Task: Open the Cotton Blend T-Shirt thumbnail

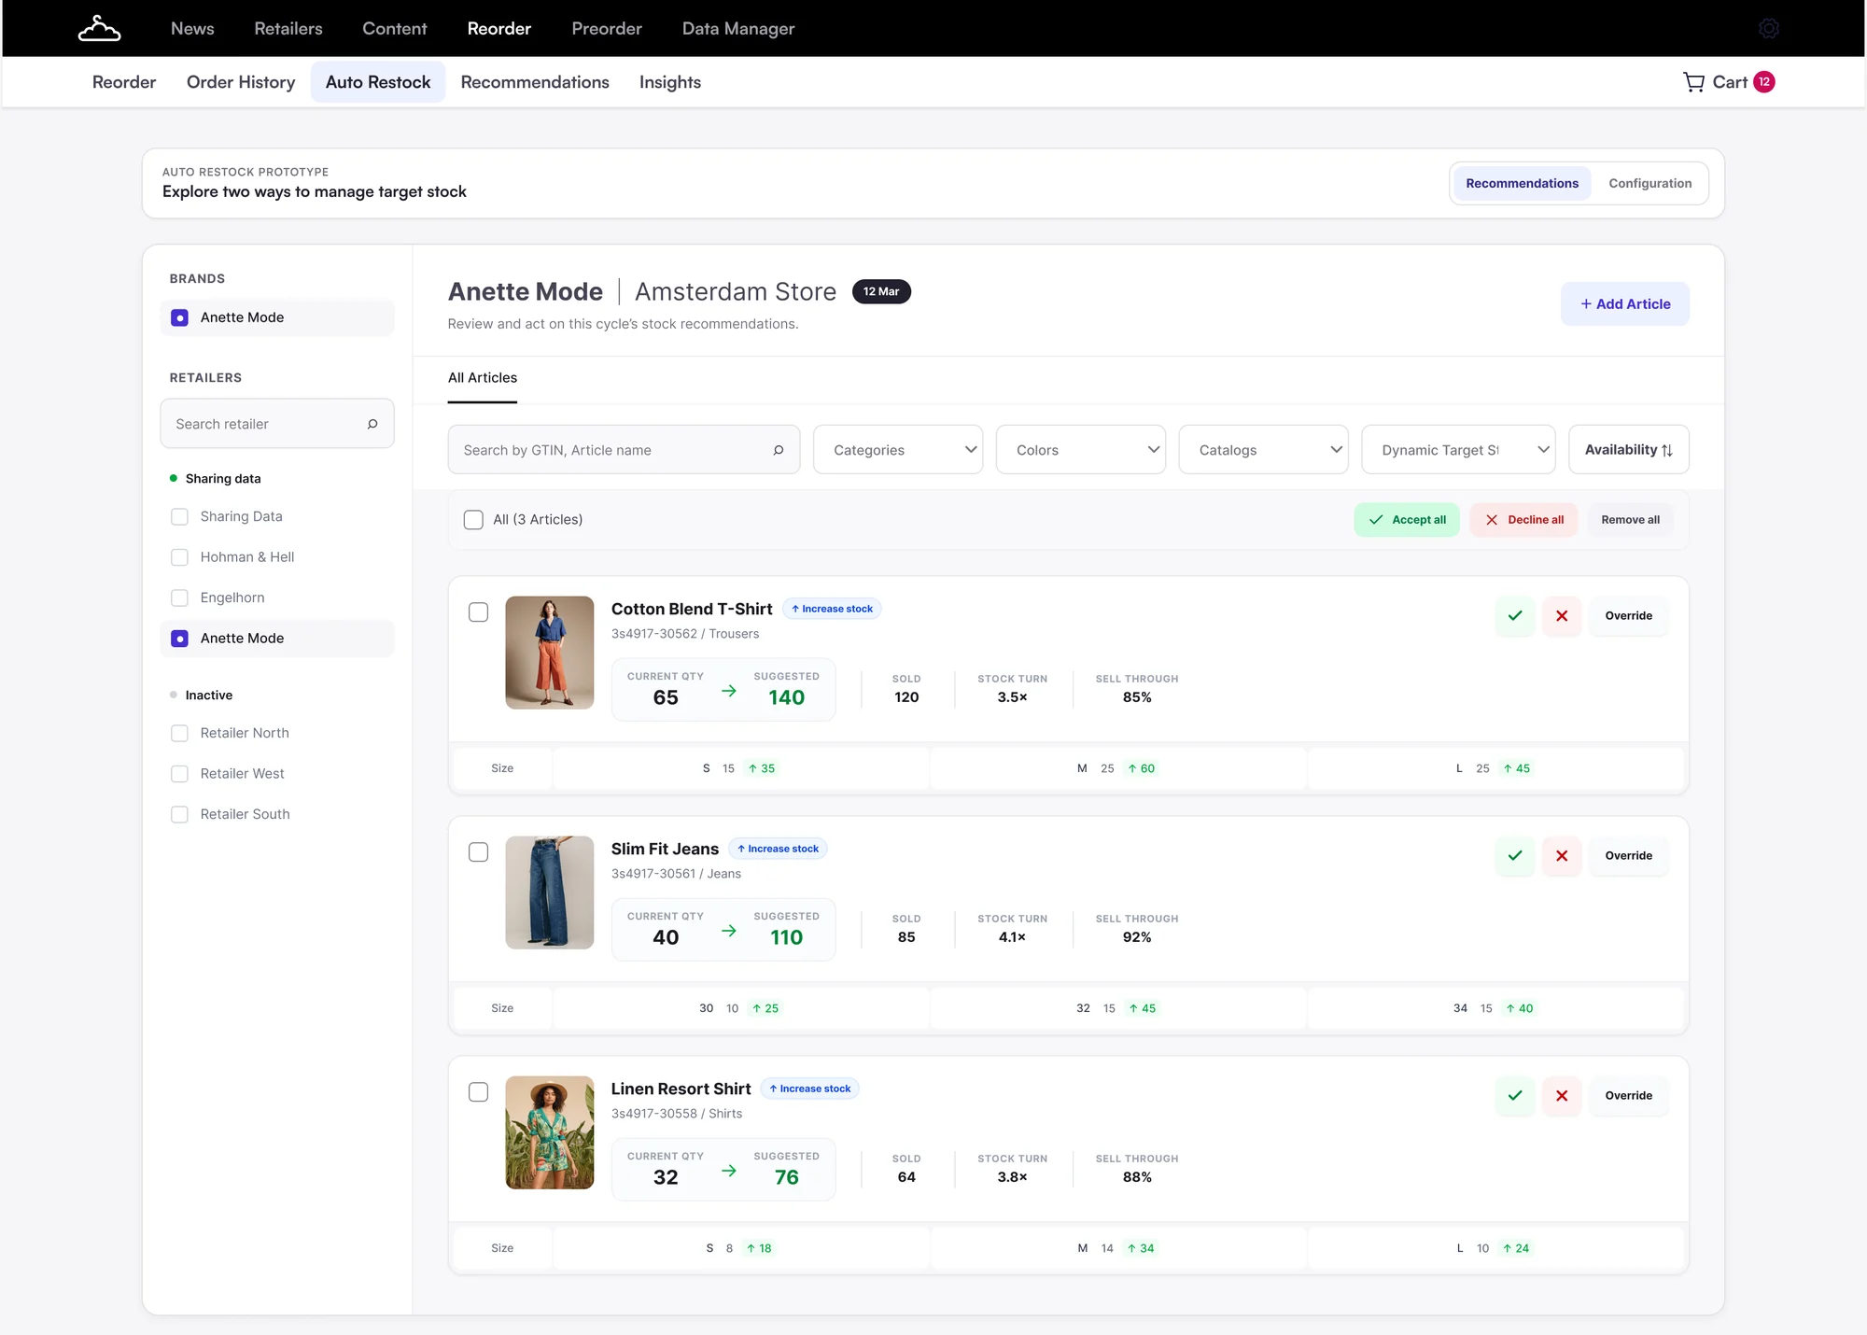Action: [550, 653]
